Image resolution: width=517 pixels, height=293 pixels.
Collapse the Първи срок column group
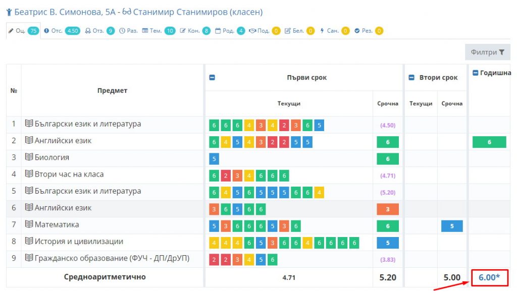[212, 78]
